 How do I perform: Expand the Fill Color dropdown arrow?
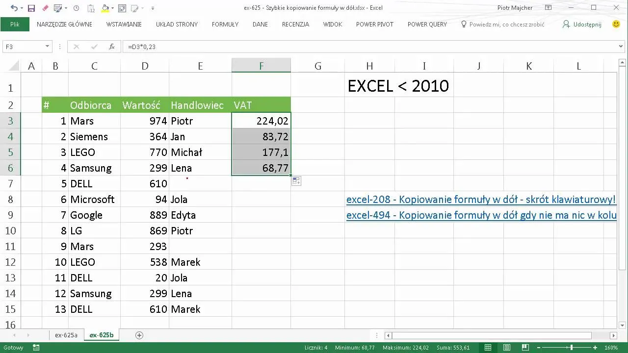(112, 8)
